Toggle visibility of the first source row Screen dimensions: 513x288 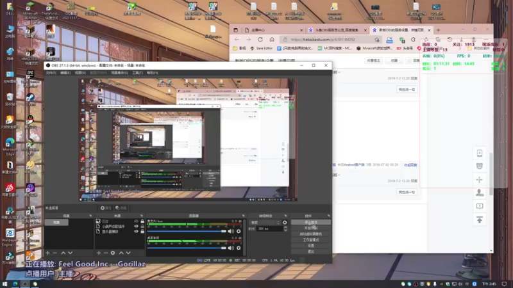pos(136,221)
